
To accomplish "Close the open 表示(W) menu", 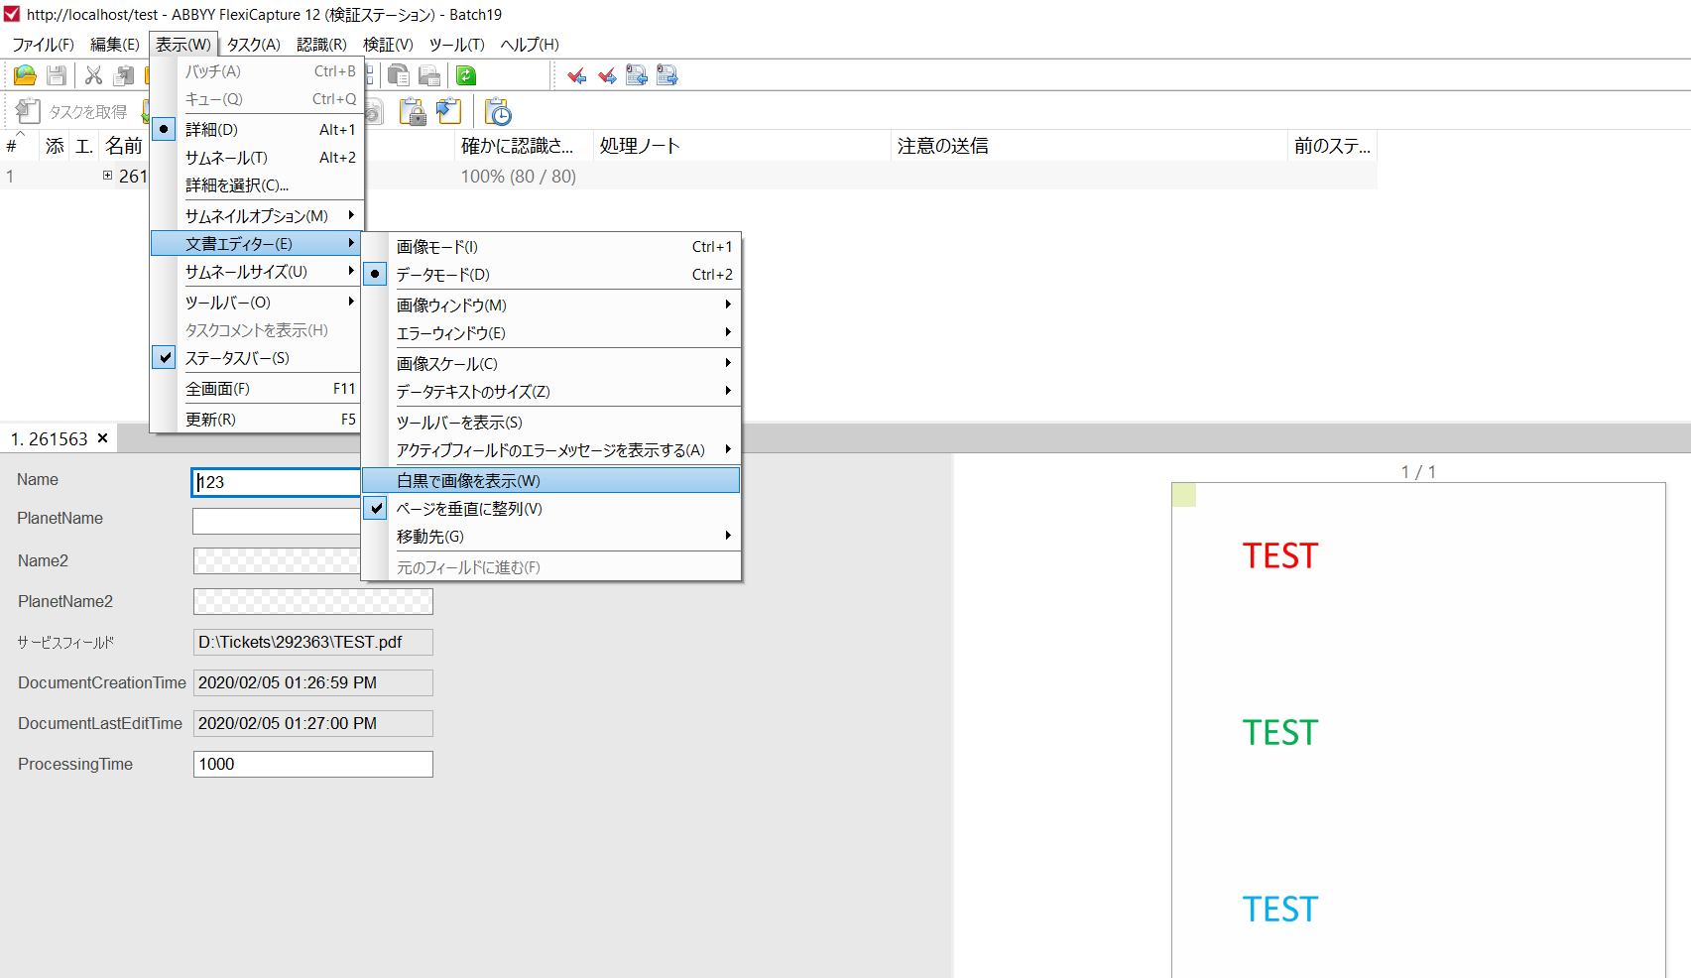I will [x=183, y=45].
